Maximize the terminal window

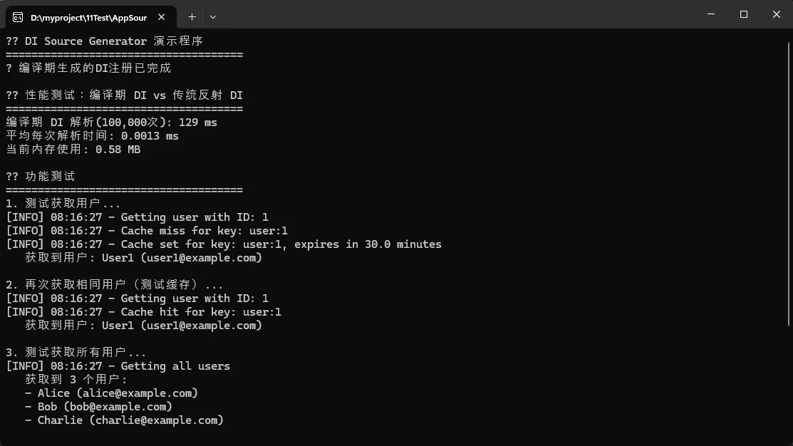click(744, 14)
